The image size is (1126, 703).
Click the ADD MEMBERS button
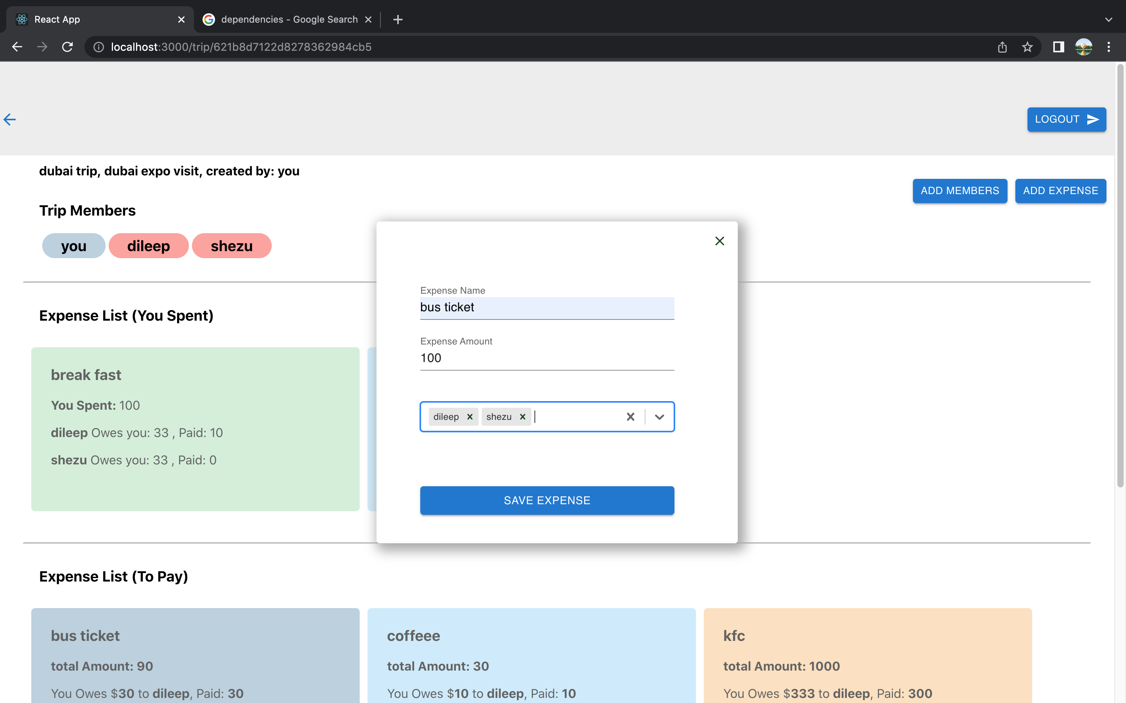coord(960,191)
